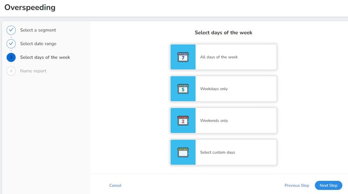Click the 7-day calendar icon
The image size is (348, 194).
pyautogui.click(x=183, y=57)
